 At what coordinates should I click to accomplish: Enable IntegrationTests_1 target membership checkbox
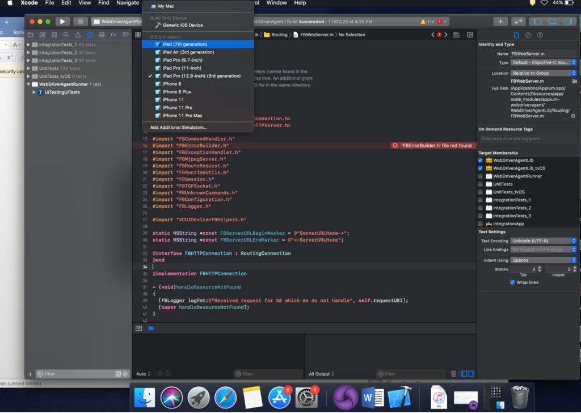pos(480,200)
